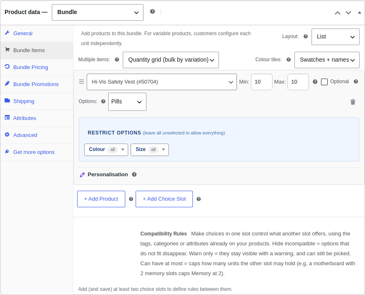Image resolution: width=365 pixels, height=295 pixels.
Task: Open the Bundle product type dropdown
Action: point(97,12)
